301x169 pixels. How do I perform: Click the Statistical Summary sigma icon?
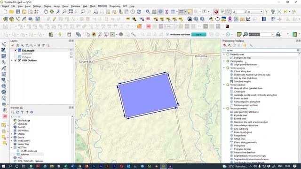pyautogui.click(x=166, y=12)
